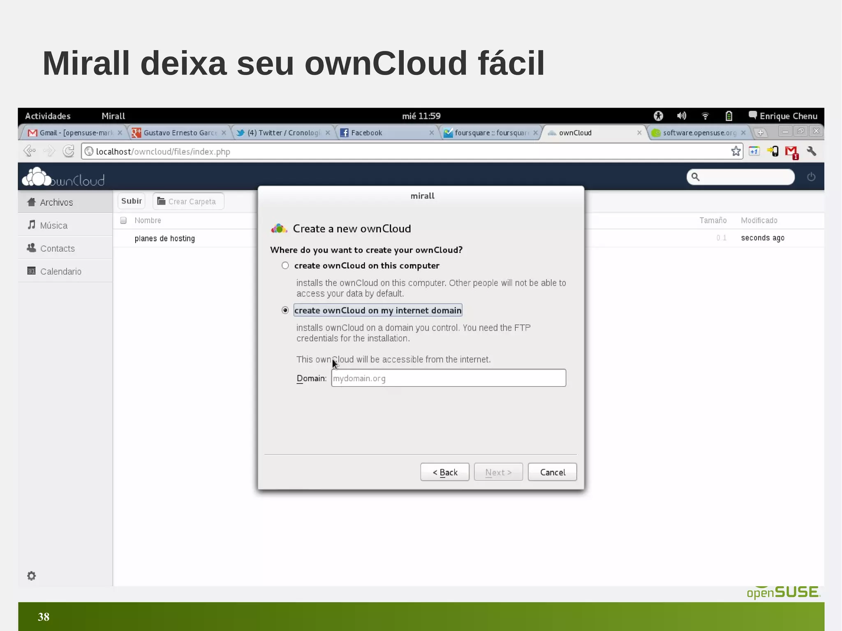Reload the current page

pos(69,151)
